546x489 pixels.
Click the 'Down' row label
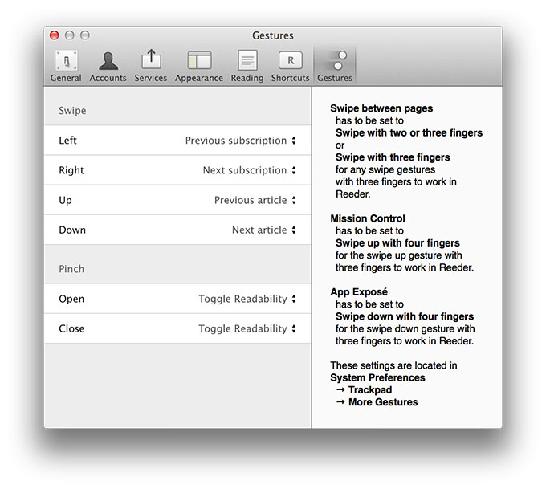pyautogui.click(x=72, y=230)
